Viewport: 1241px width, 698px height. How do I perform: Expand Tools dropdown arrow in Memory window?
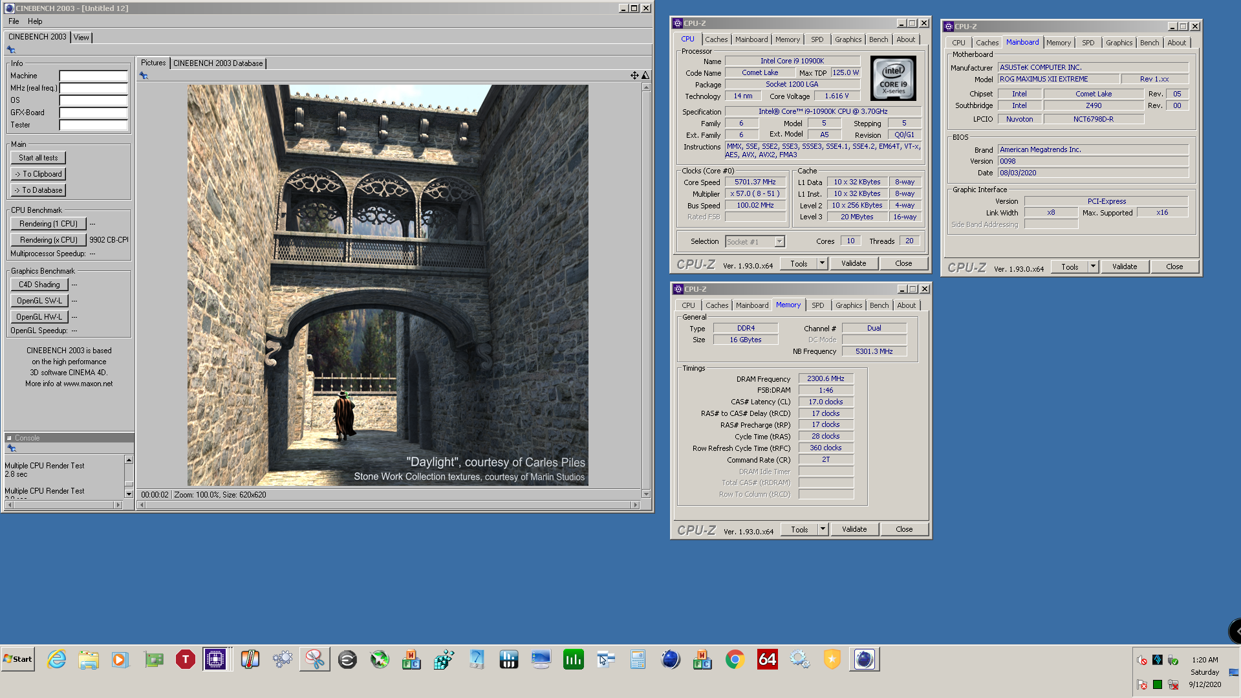[x=823, y=529]
